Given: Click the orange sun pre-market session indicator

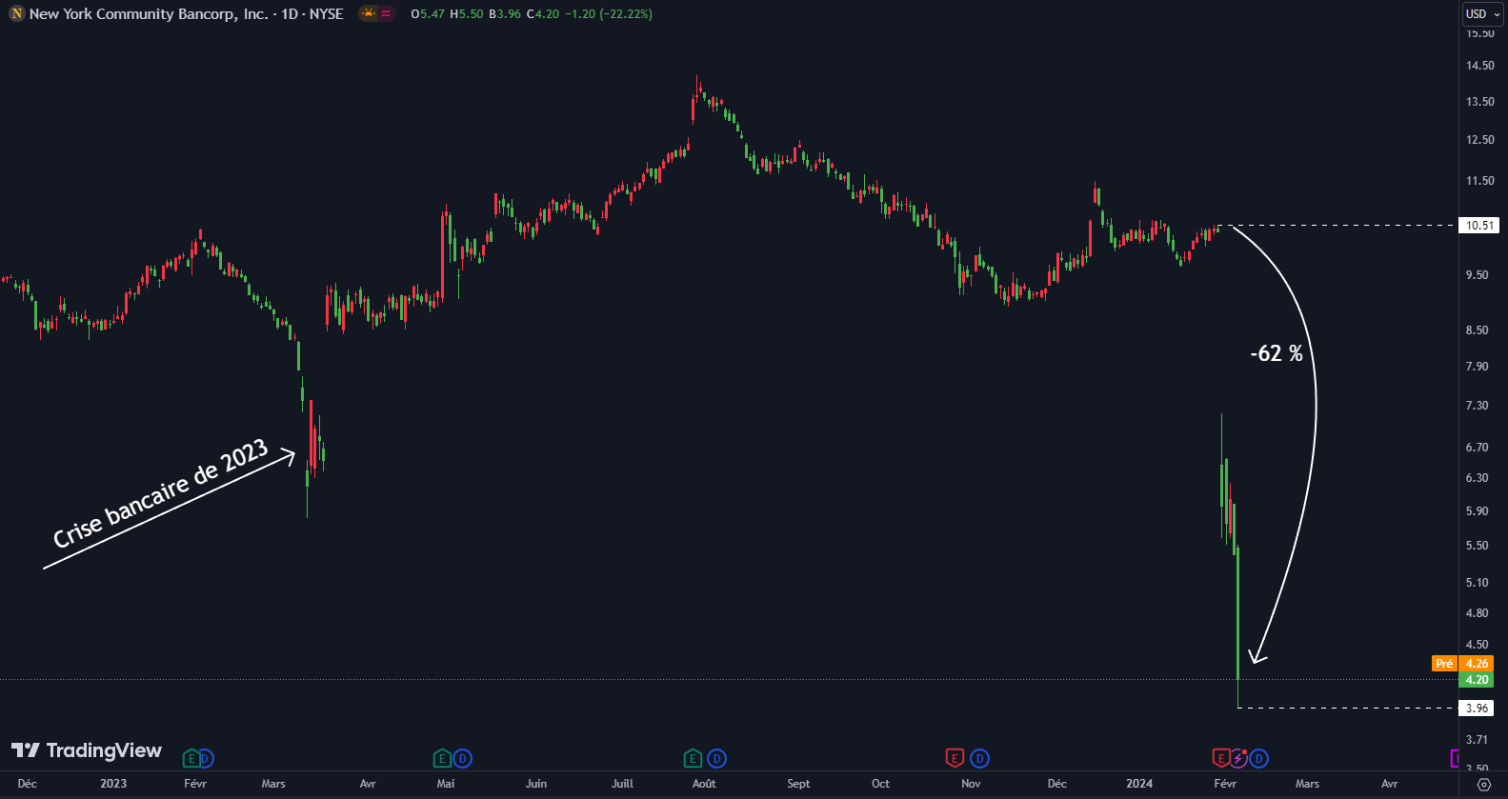Looking at the screenshot, I should (369, 14).
